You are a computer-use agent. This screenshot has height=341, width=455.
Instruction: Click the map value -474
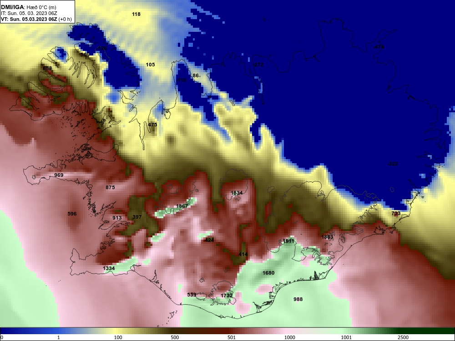click(x=379, y=47)
